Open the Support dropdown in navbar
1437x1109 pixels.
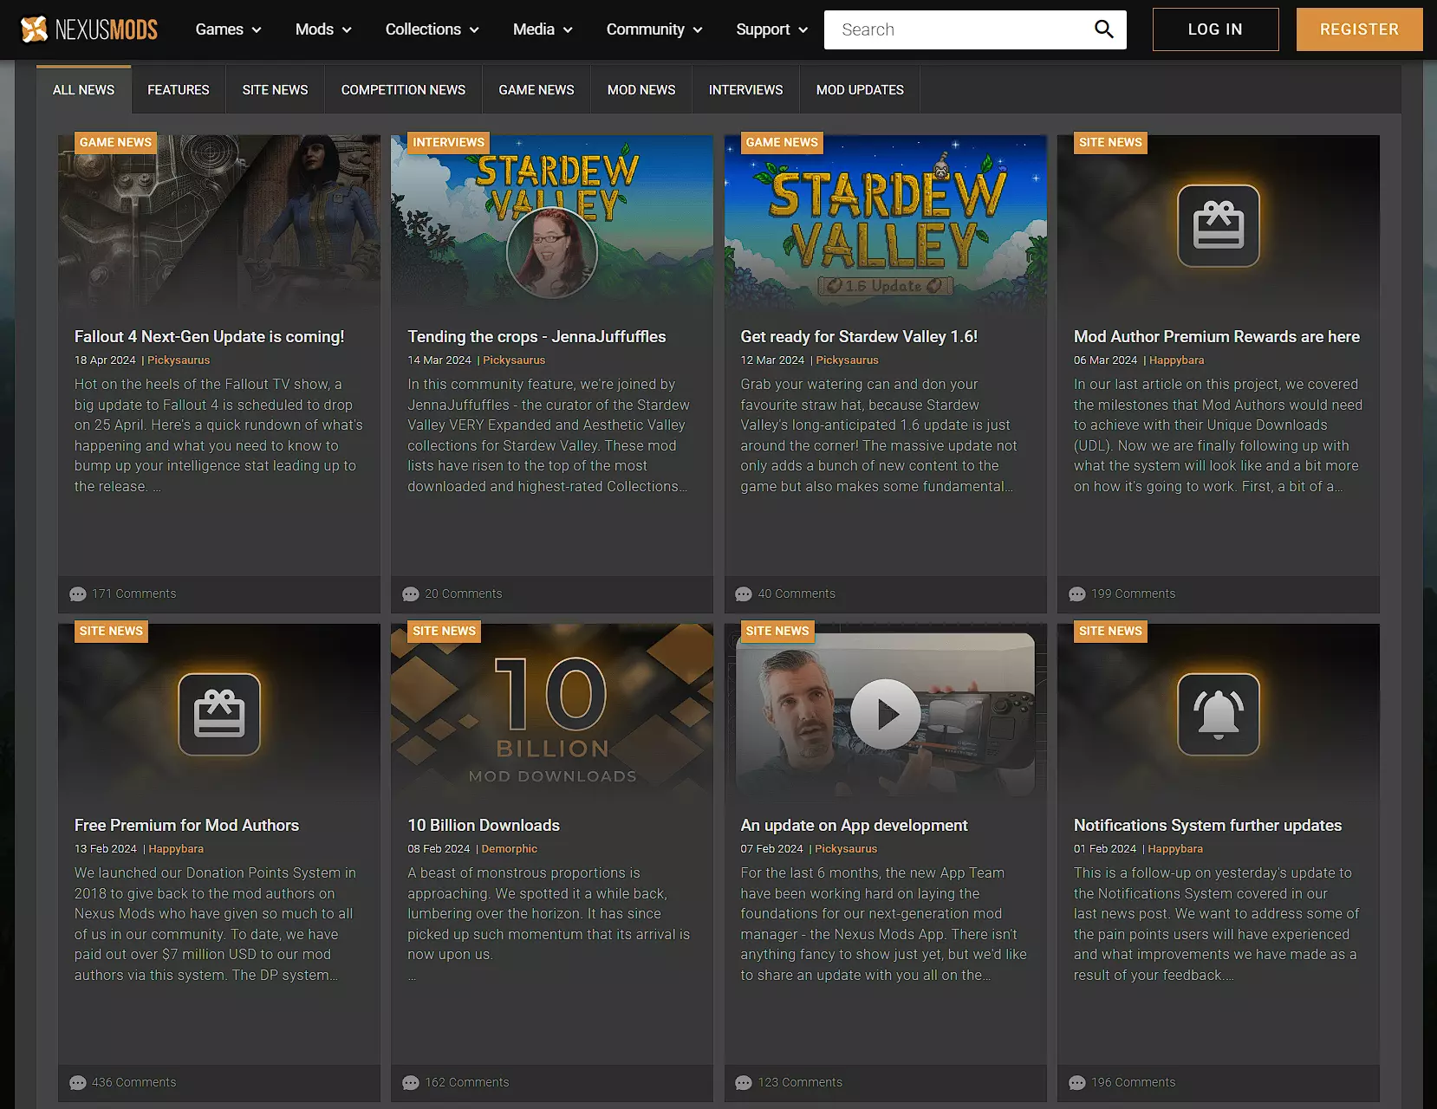pos(771,29)
